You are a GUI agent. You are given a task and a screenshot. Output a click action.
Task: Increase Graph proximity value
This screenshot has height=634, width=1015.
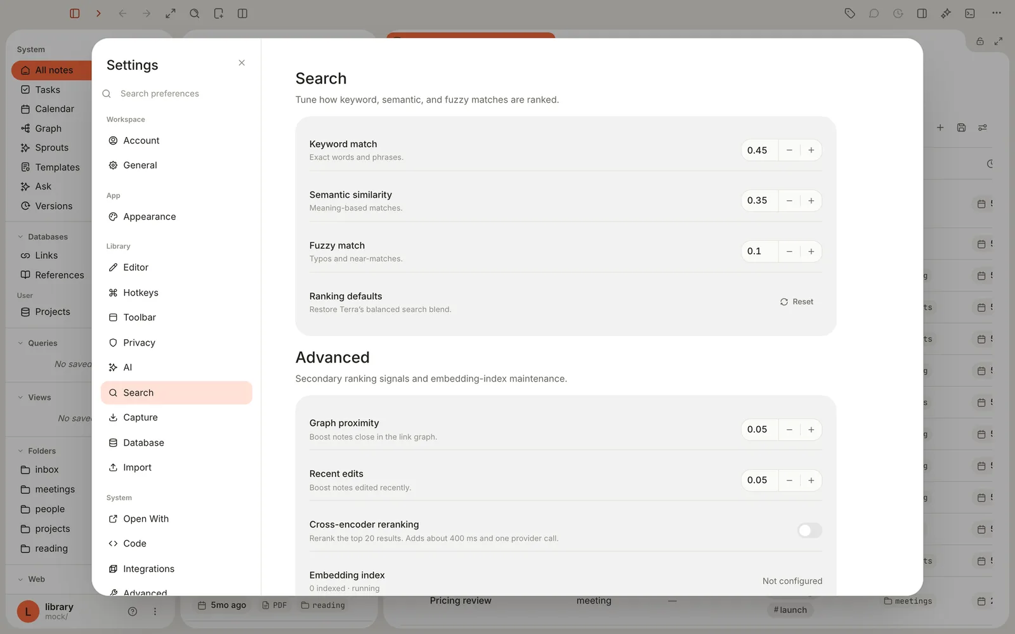pyautogui.click(x=811, y=430)
